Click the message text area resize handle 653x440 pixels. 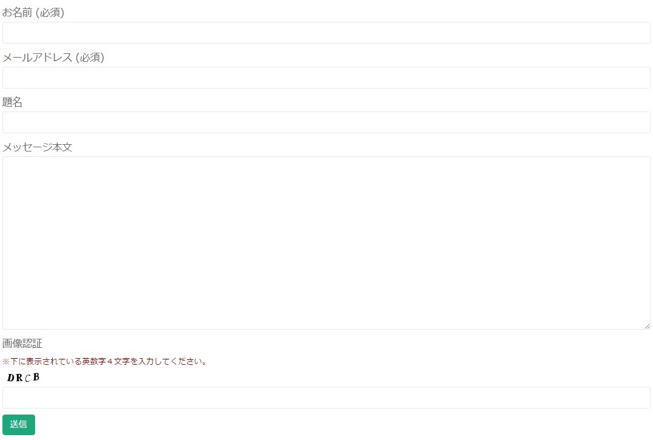click(647, 326)
